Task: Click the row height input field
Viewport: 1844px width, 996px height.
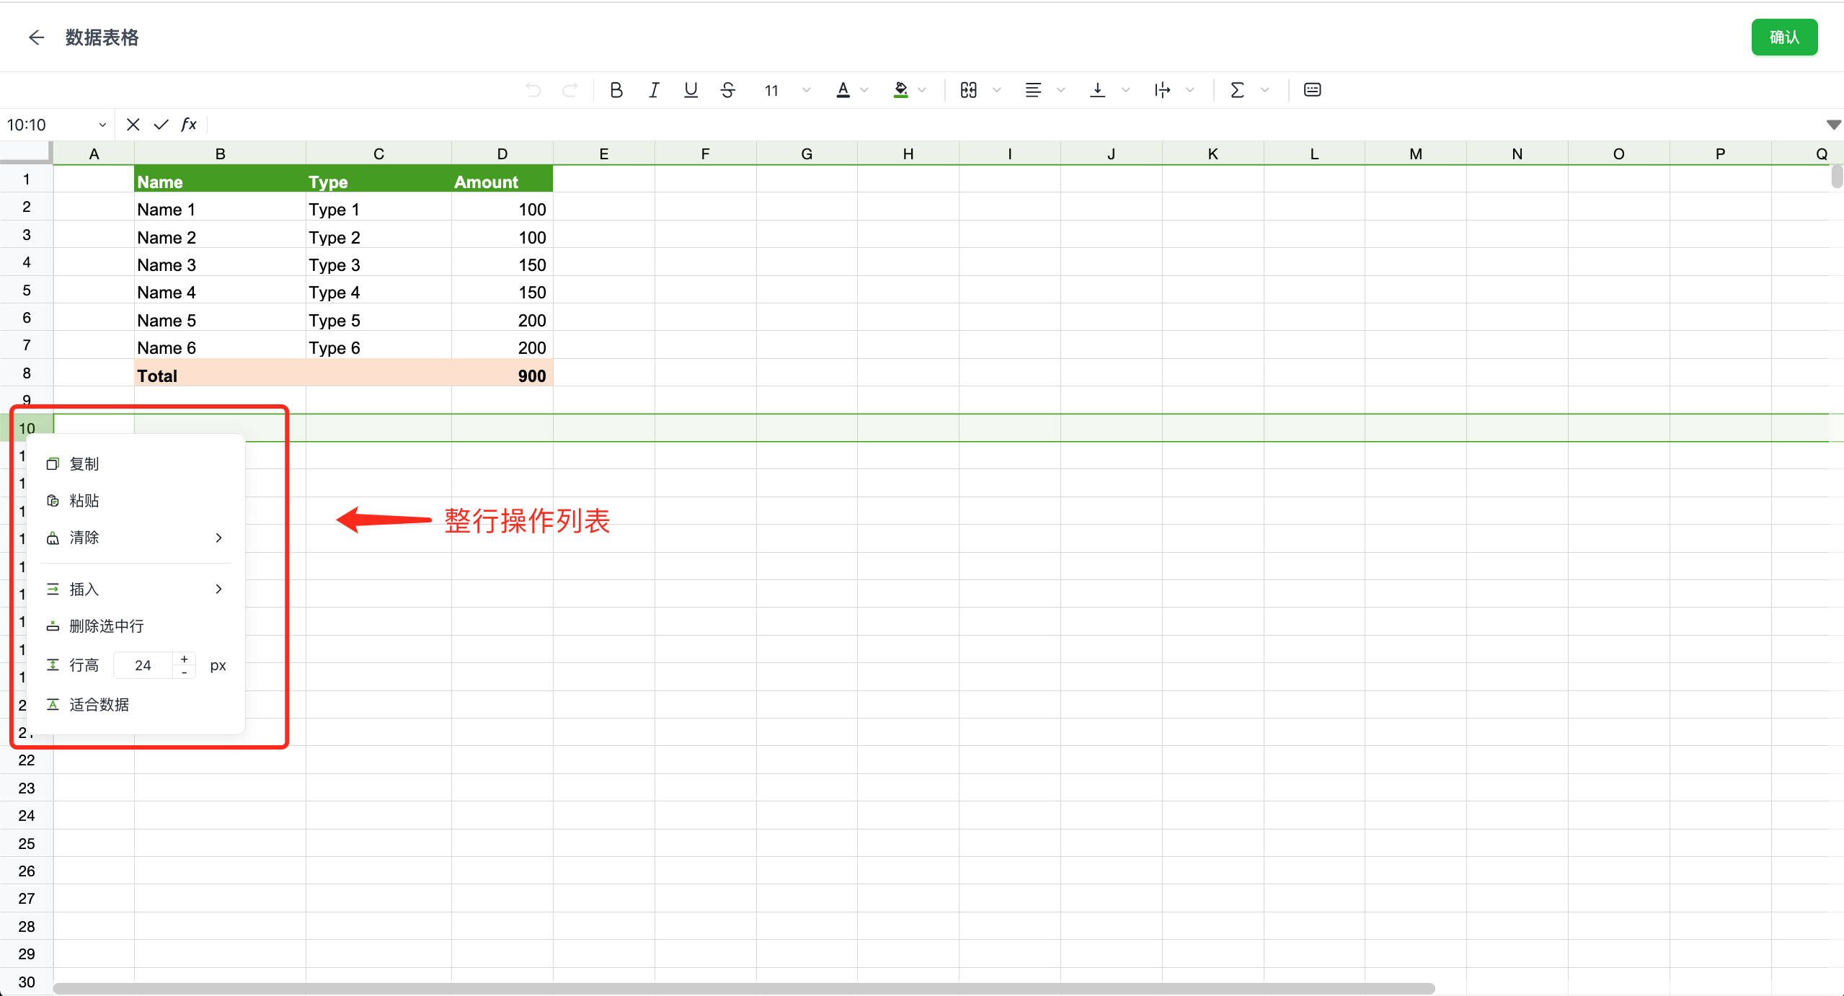Action: pyautogui.click(x=143, y=665)
